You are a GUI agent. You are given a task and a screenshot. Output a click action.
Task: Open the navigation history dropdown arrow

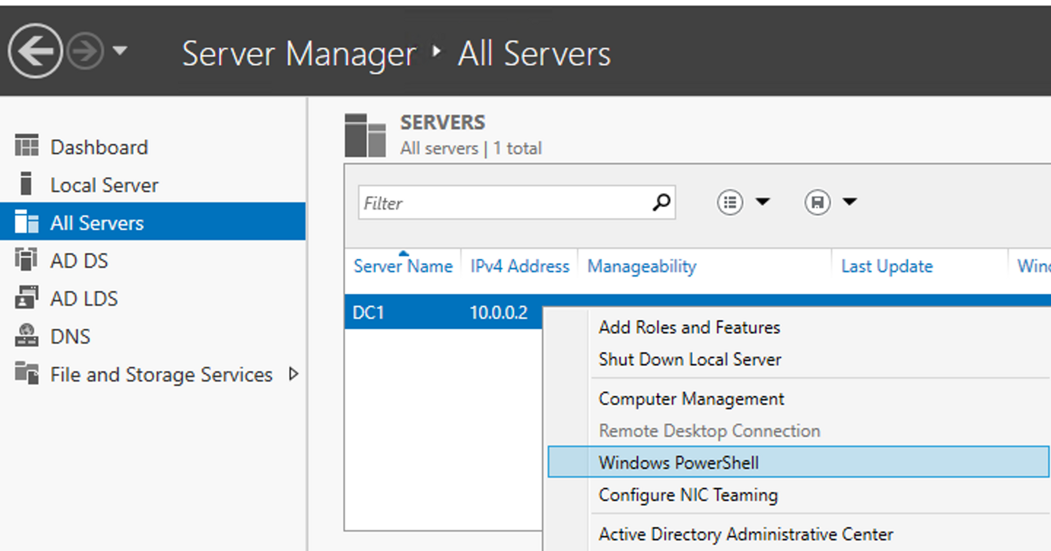click(120, 51)
